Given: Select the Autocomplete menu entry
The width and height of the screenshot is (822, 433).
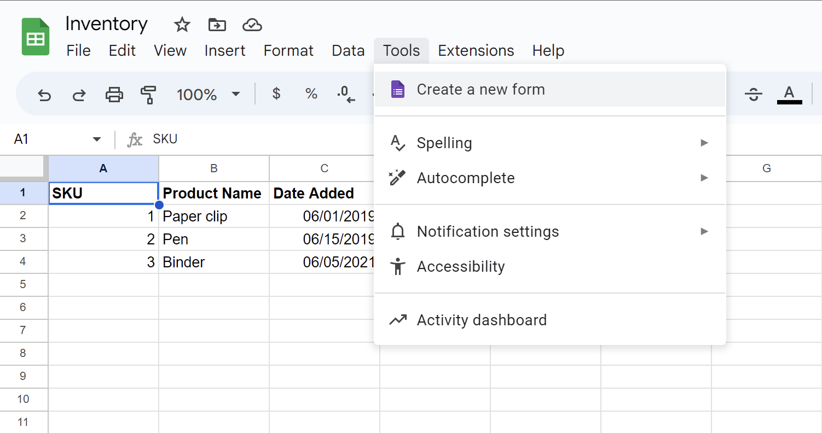Looking at the screenshot, I should pos(550,178).
